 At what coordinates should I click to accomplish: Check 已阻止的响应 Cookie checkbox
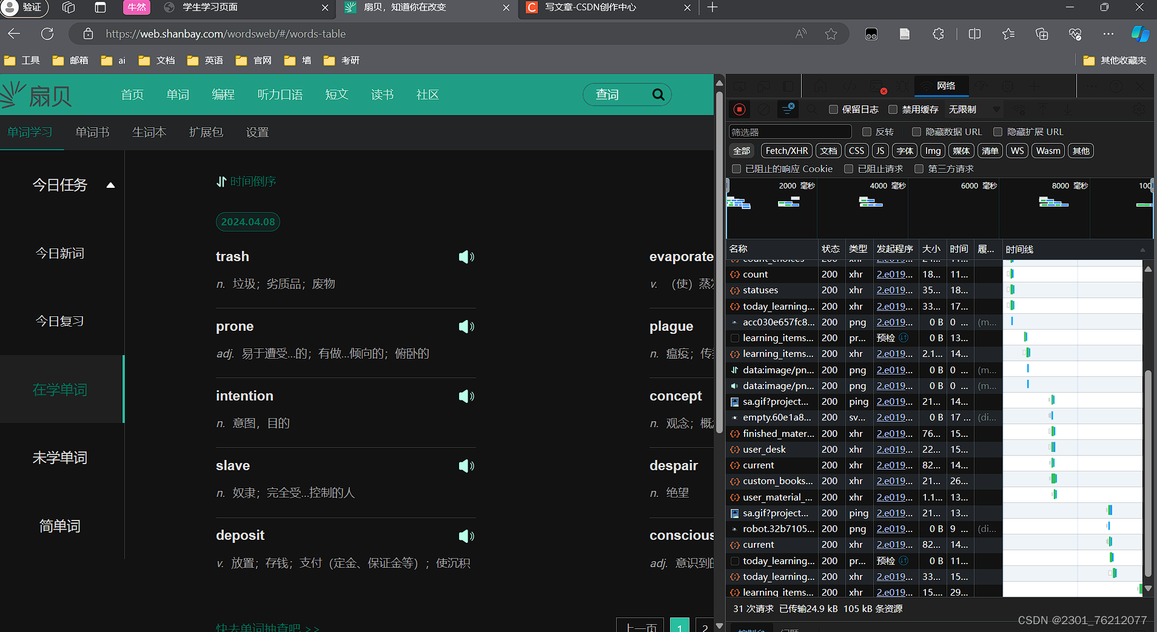click(736, 168)
